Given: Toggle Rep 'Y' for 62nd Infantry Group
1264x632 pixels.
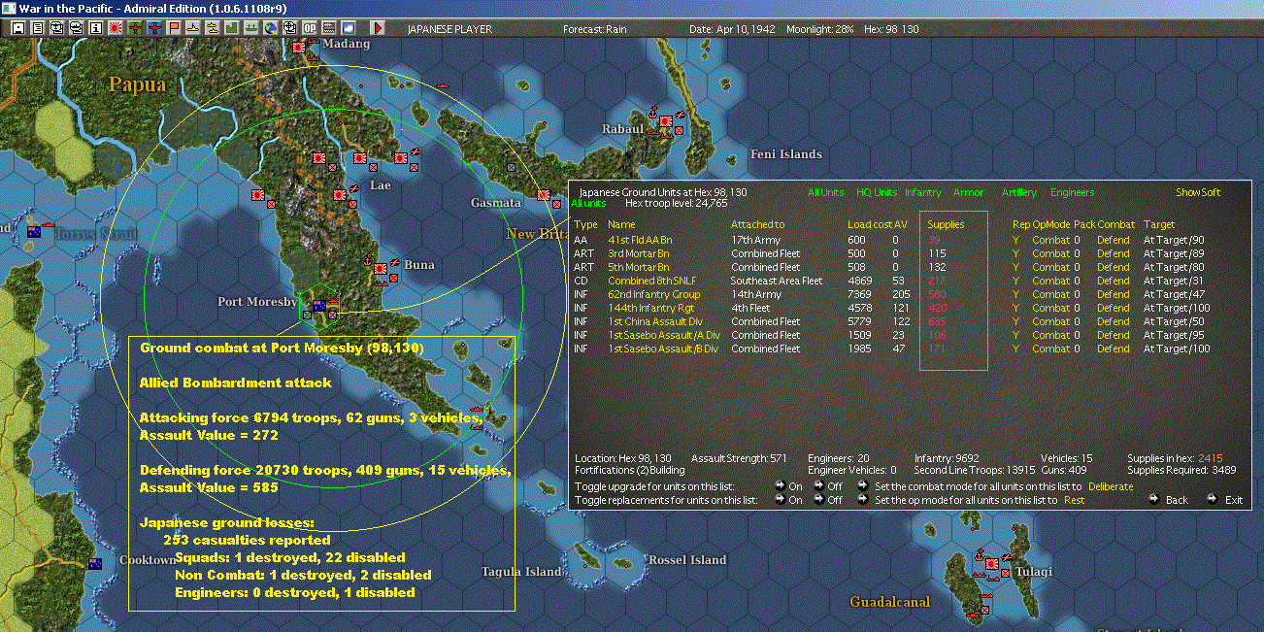Looking at the screenshot, I should click(x=1016, y=294).
